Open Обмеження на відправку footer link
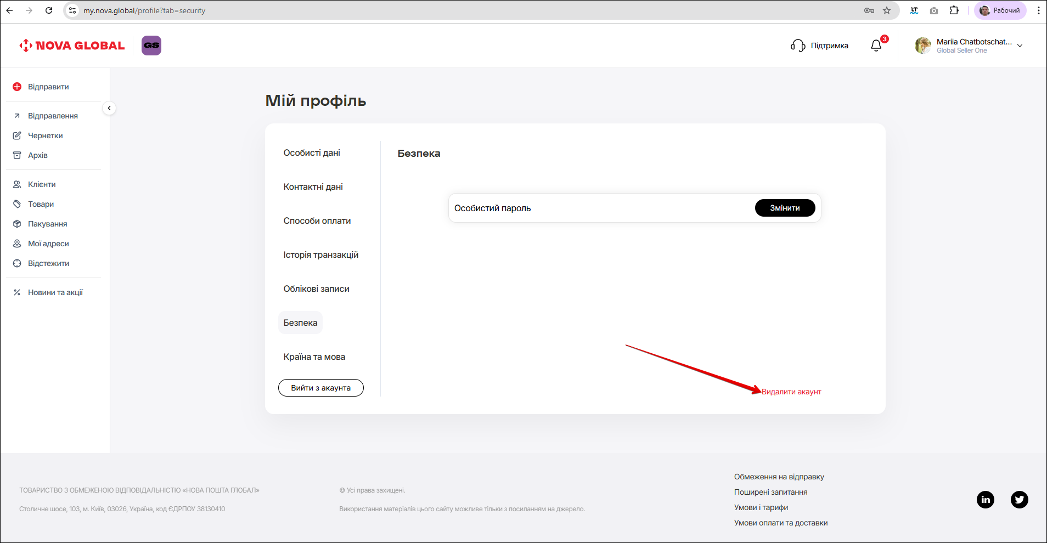This screenshot has height=543, width=1047. pyautogui.click(x=779, y=477)
